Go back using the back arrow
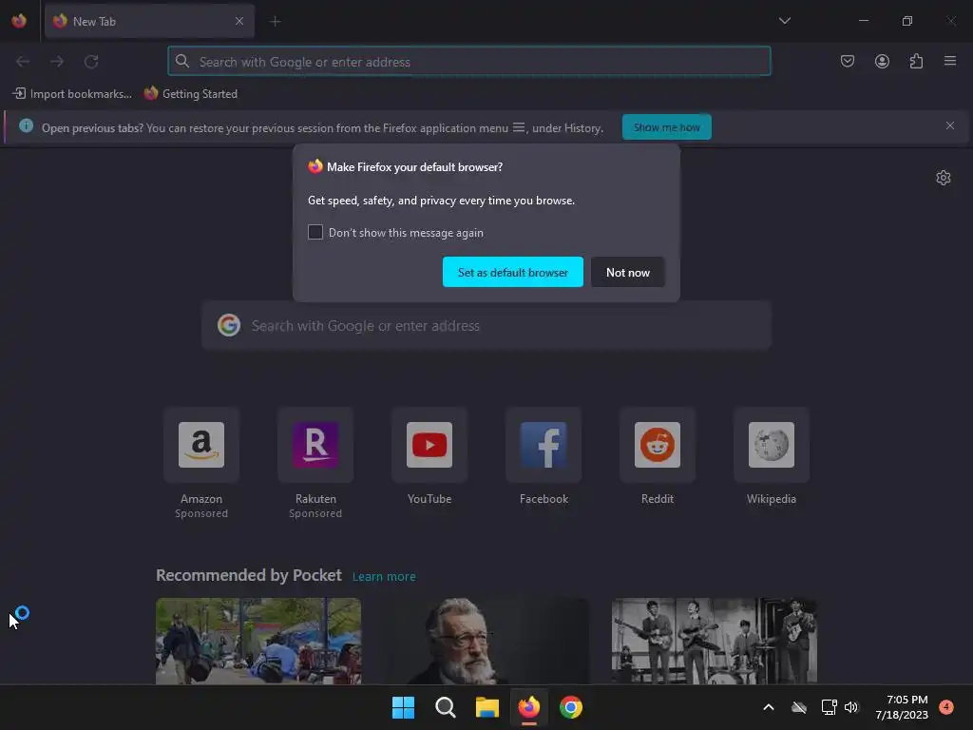This screenshot has height=730, width=973. (23, 62)
